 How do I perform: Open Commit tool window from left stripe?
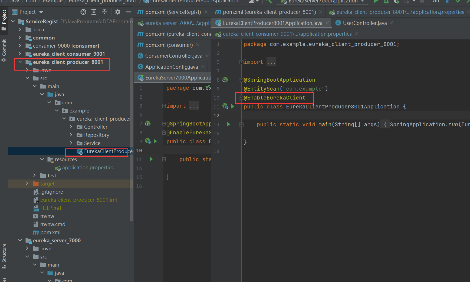pyautogui.click(x=4, y=50)
